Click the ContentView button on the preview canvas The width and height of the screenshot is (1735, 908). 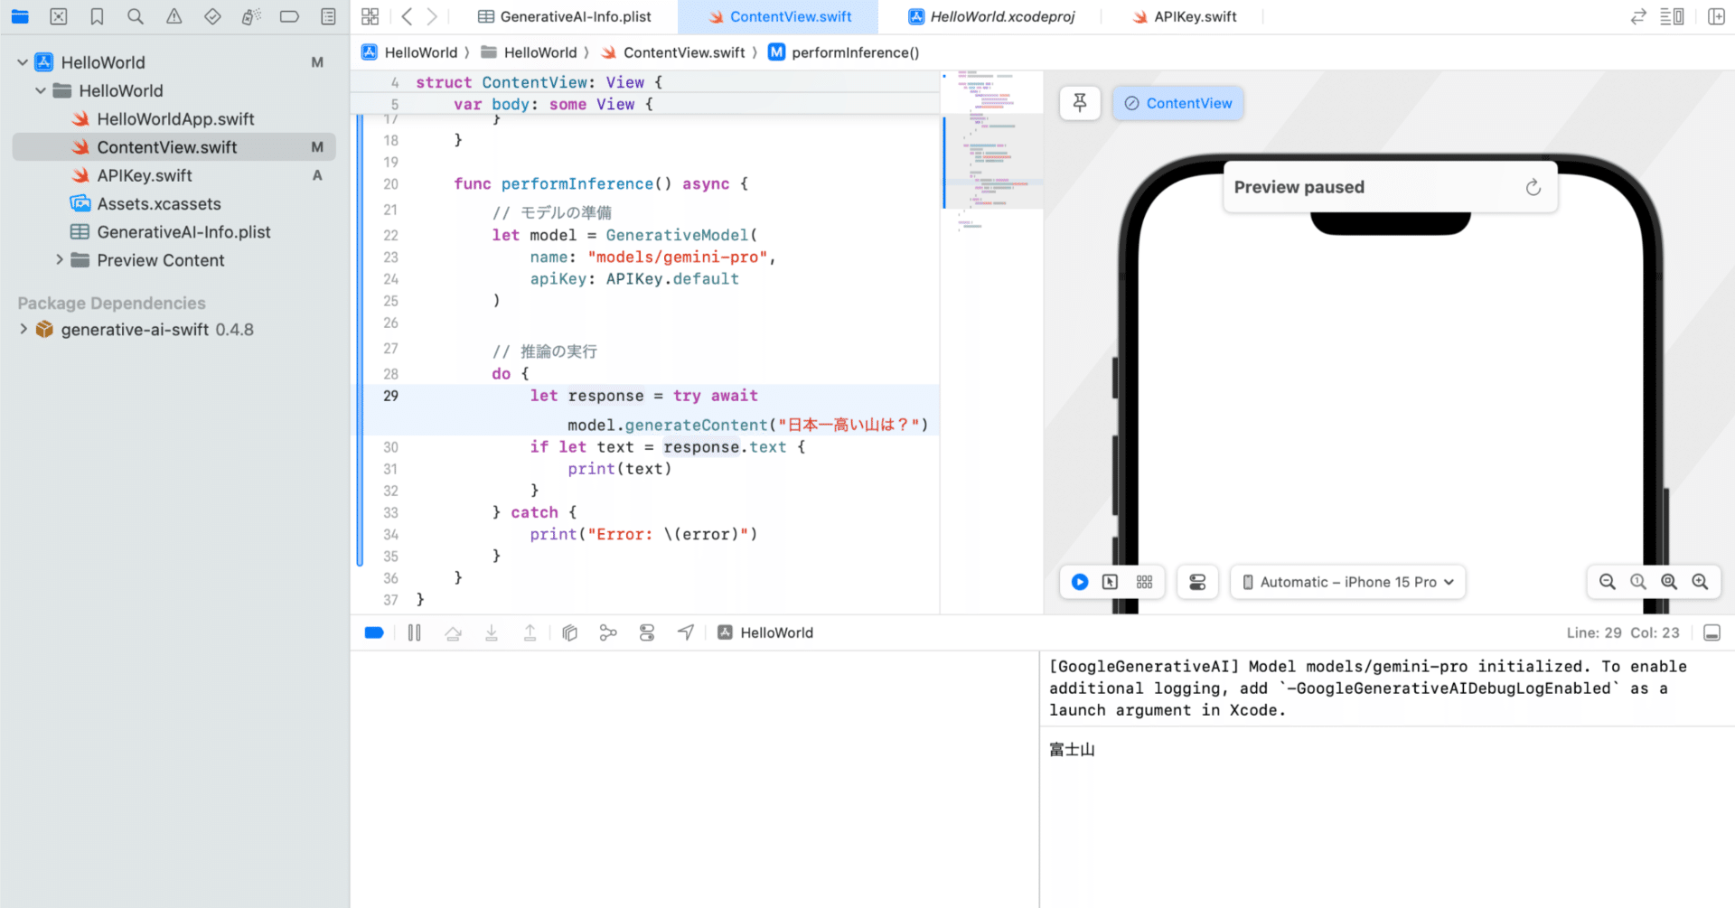coord(1177,103)
